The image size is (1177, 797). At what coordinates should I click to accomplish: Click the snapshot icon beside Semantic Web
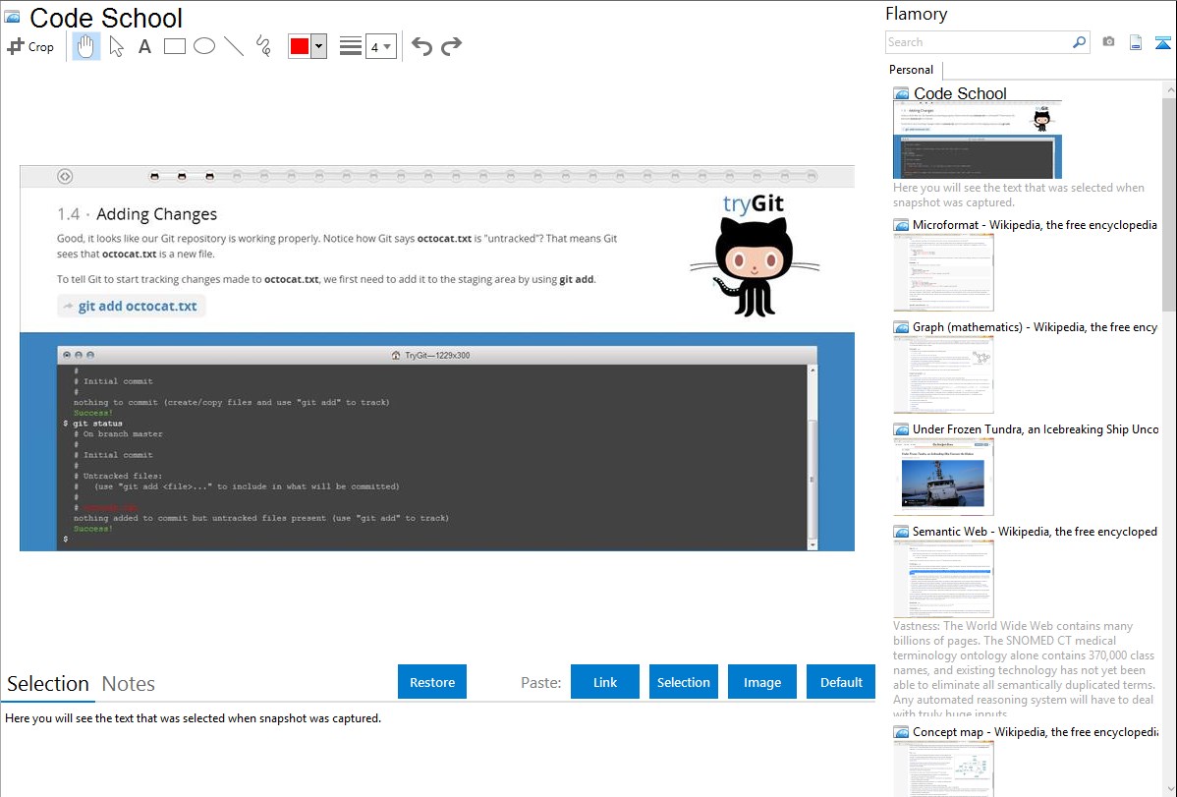901,532
